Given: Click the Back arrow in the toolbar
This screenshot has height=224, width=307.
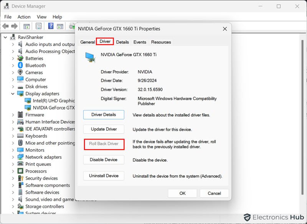Looking at the screenshot, I should (x=5, y=26).
